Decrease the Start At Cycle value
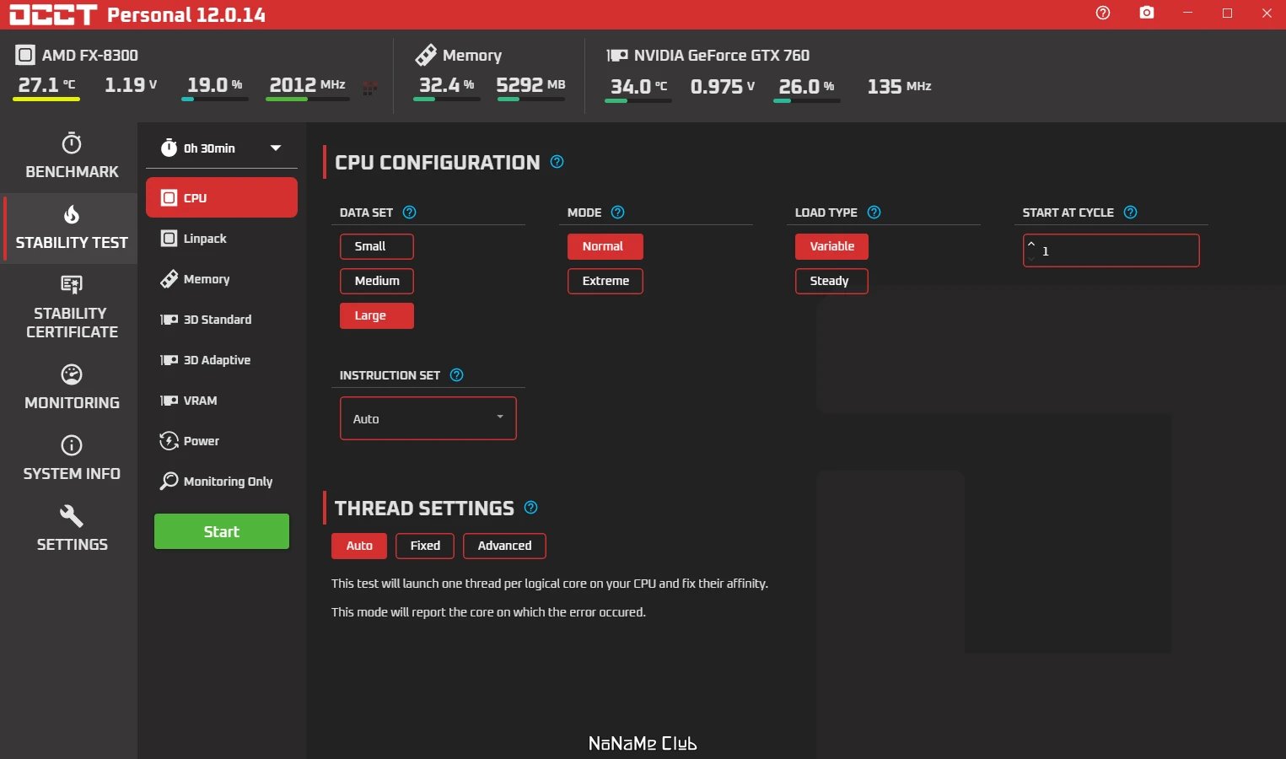The height and width of the screenshot is (759, 1286). [x=1031, y=257]
